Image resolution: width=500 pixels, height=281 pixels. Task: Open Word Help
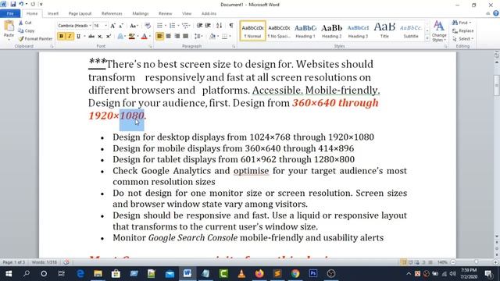(496, 13)
